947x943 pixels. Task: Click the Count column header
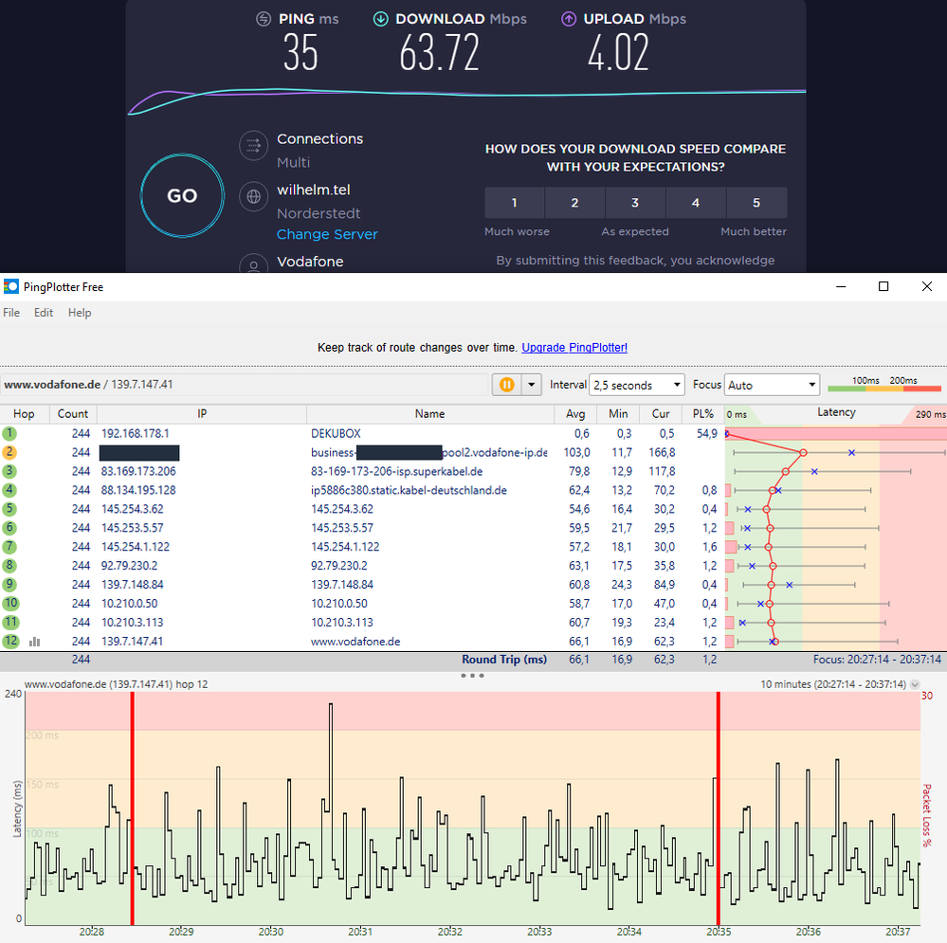(x=72, y=413)
